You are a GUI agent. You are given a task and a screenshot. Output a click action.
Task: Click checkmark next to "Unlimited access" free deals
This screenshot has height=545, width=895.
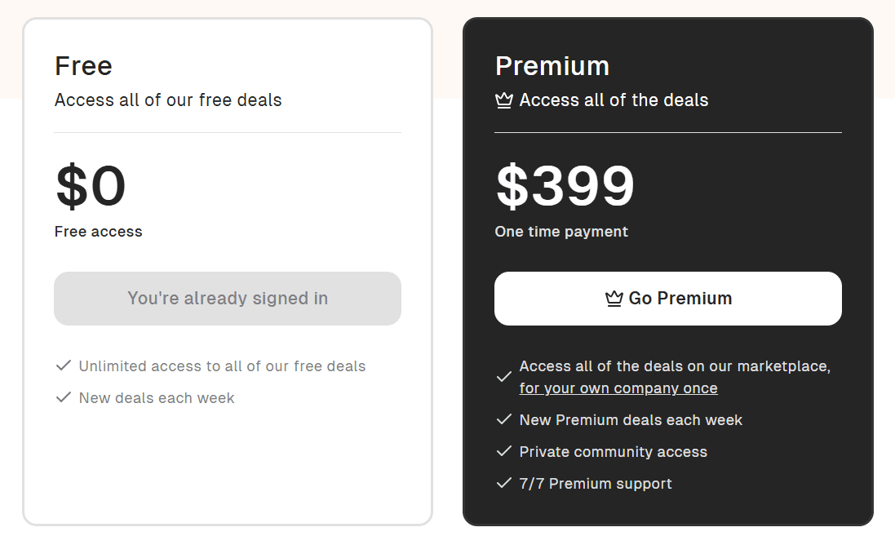(64, 366)
